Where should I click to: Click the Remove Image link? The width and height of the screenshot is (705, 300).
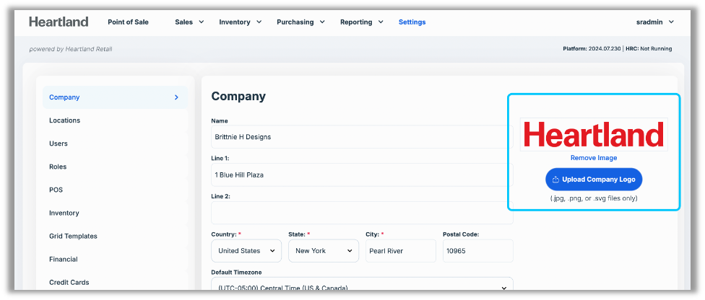coord(593,158)
